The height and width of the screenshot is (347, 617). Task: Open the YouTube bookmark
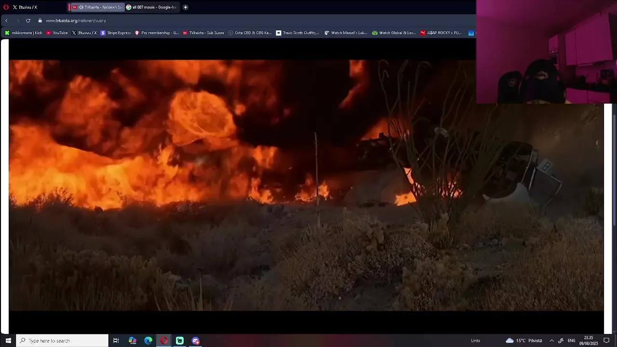tap(57, 33)
